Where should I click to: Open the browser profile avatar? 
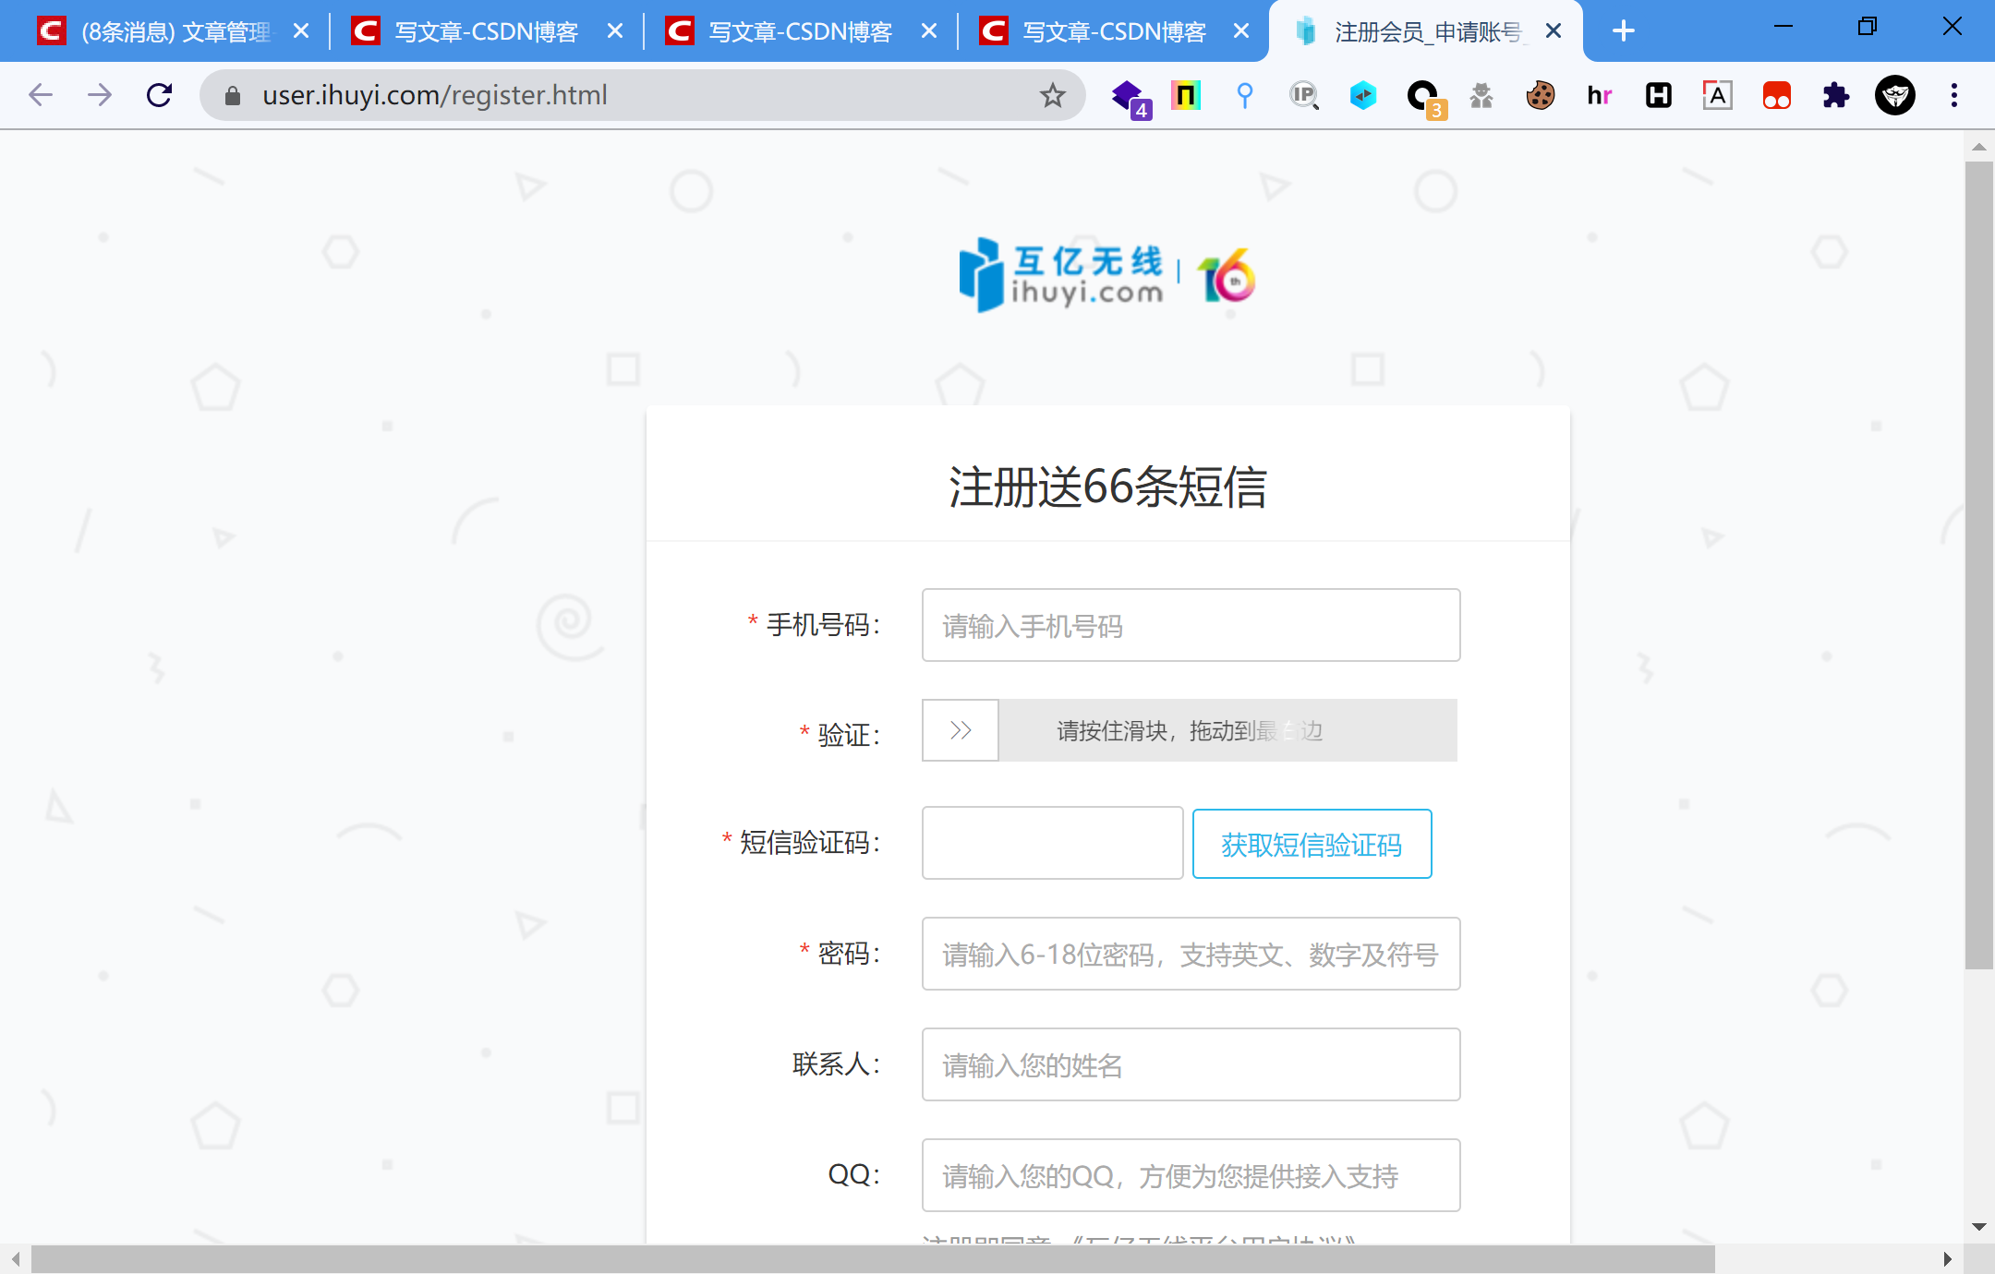click(1895, 95)
